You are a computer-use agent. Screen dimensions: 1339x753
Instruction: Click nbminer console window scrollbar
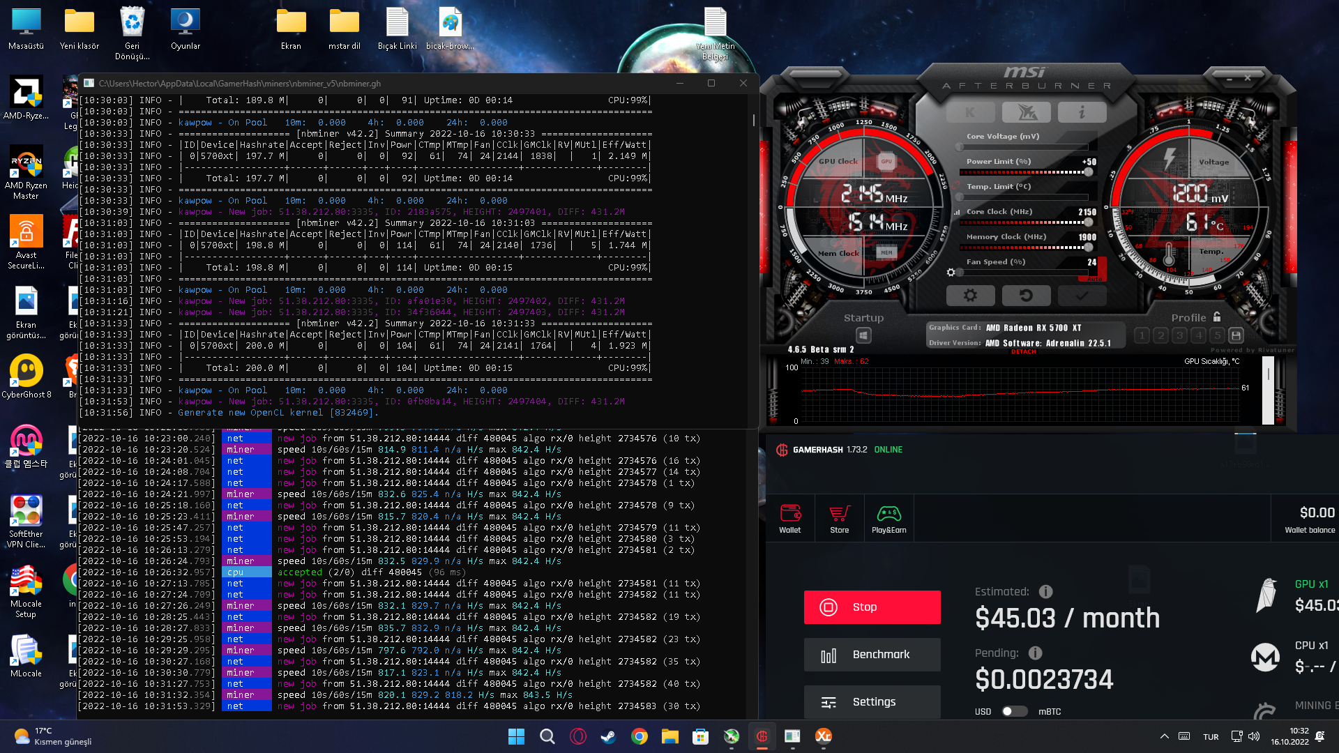click(x=753, y=120)
